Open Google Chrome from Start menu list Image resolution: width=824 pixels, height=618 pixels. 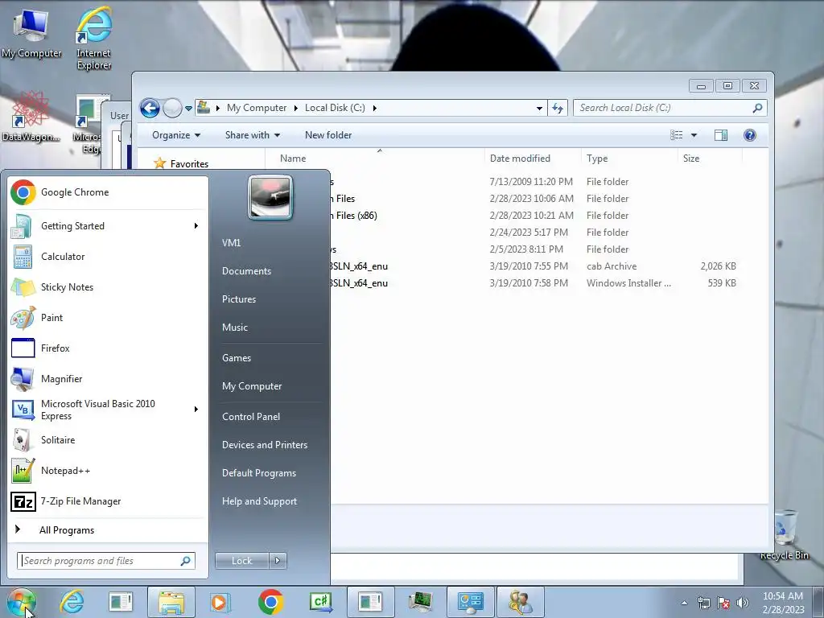[108, 192]
